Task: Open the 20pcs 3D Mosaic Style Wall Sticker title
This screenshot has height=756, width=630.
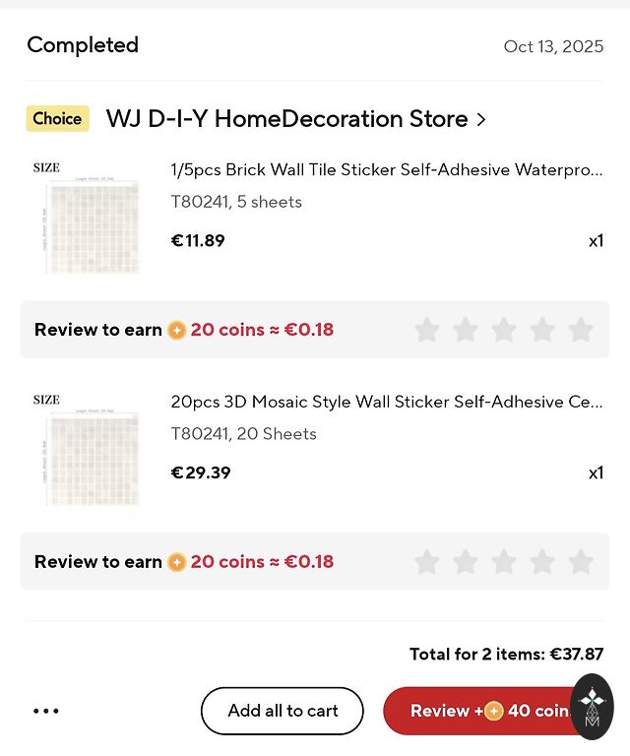Action: click(386, 402)
